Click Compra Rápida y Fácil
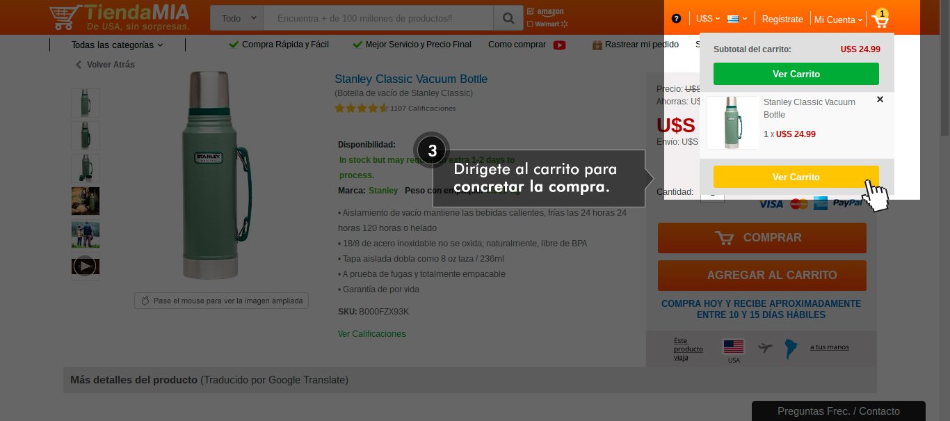The width and height of the screenshot is (950, 421). click(279, 45)
